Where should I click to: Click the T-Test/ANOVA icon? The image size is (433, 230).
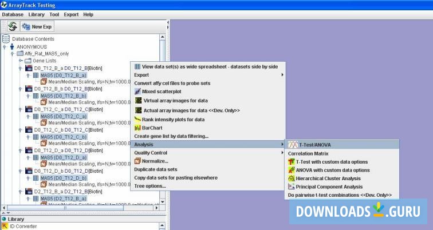point(293,145)
